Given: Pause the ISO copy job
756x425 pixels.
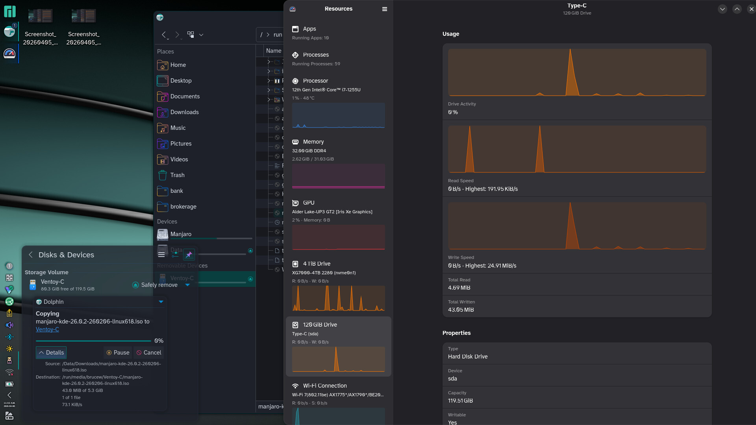Looking at the screenshot, I should [x=118, y=353].
